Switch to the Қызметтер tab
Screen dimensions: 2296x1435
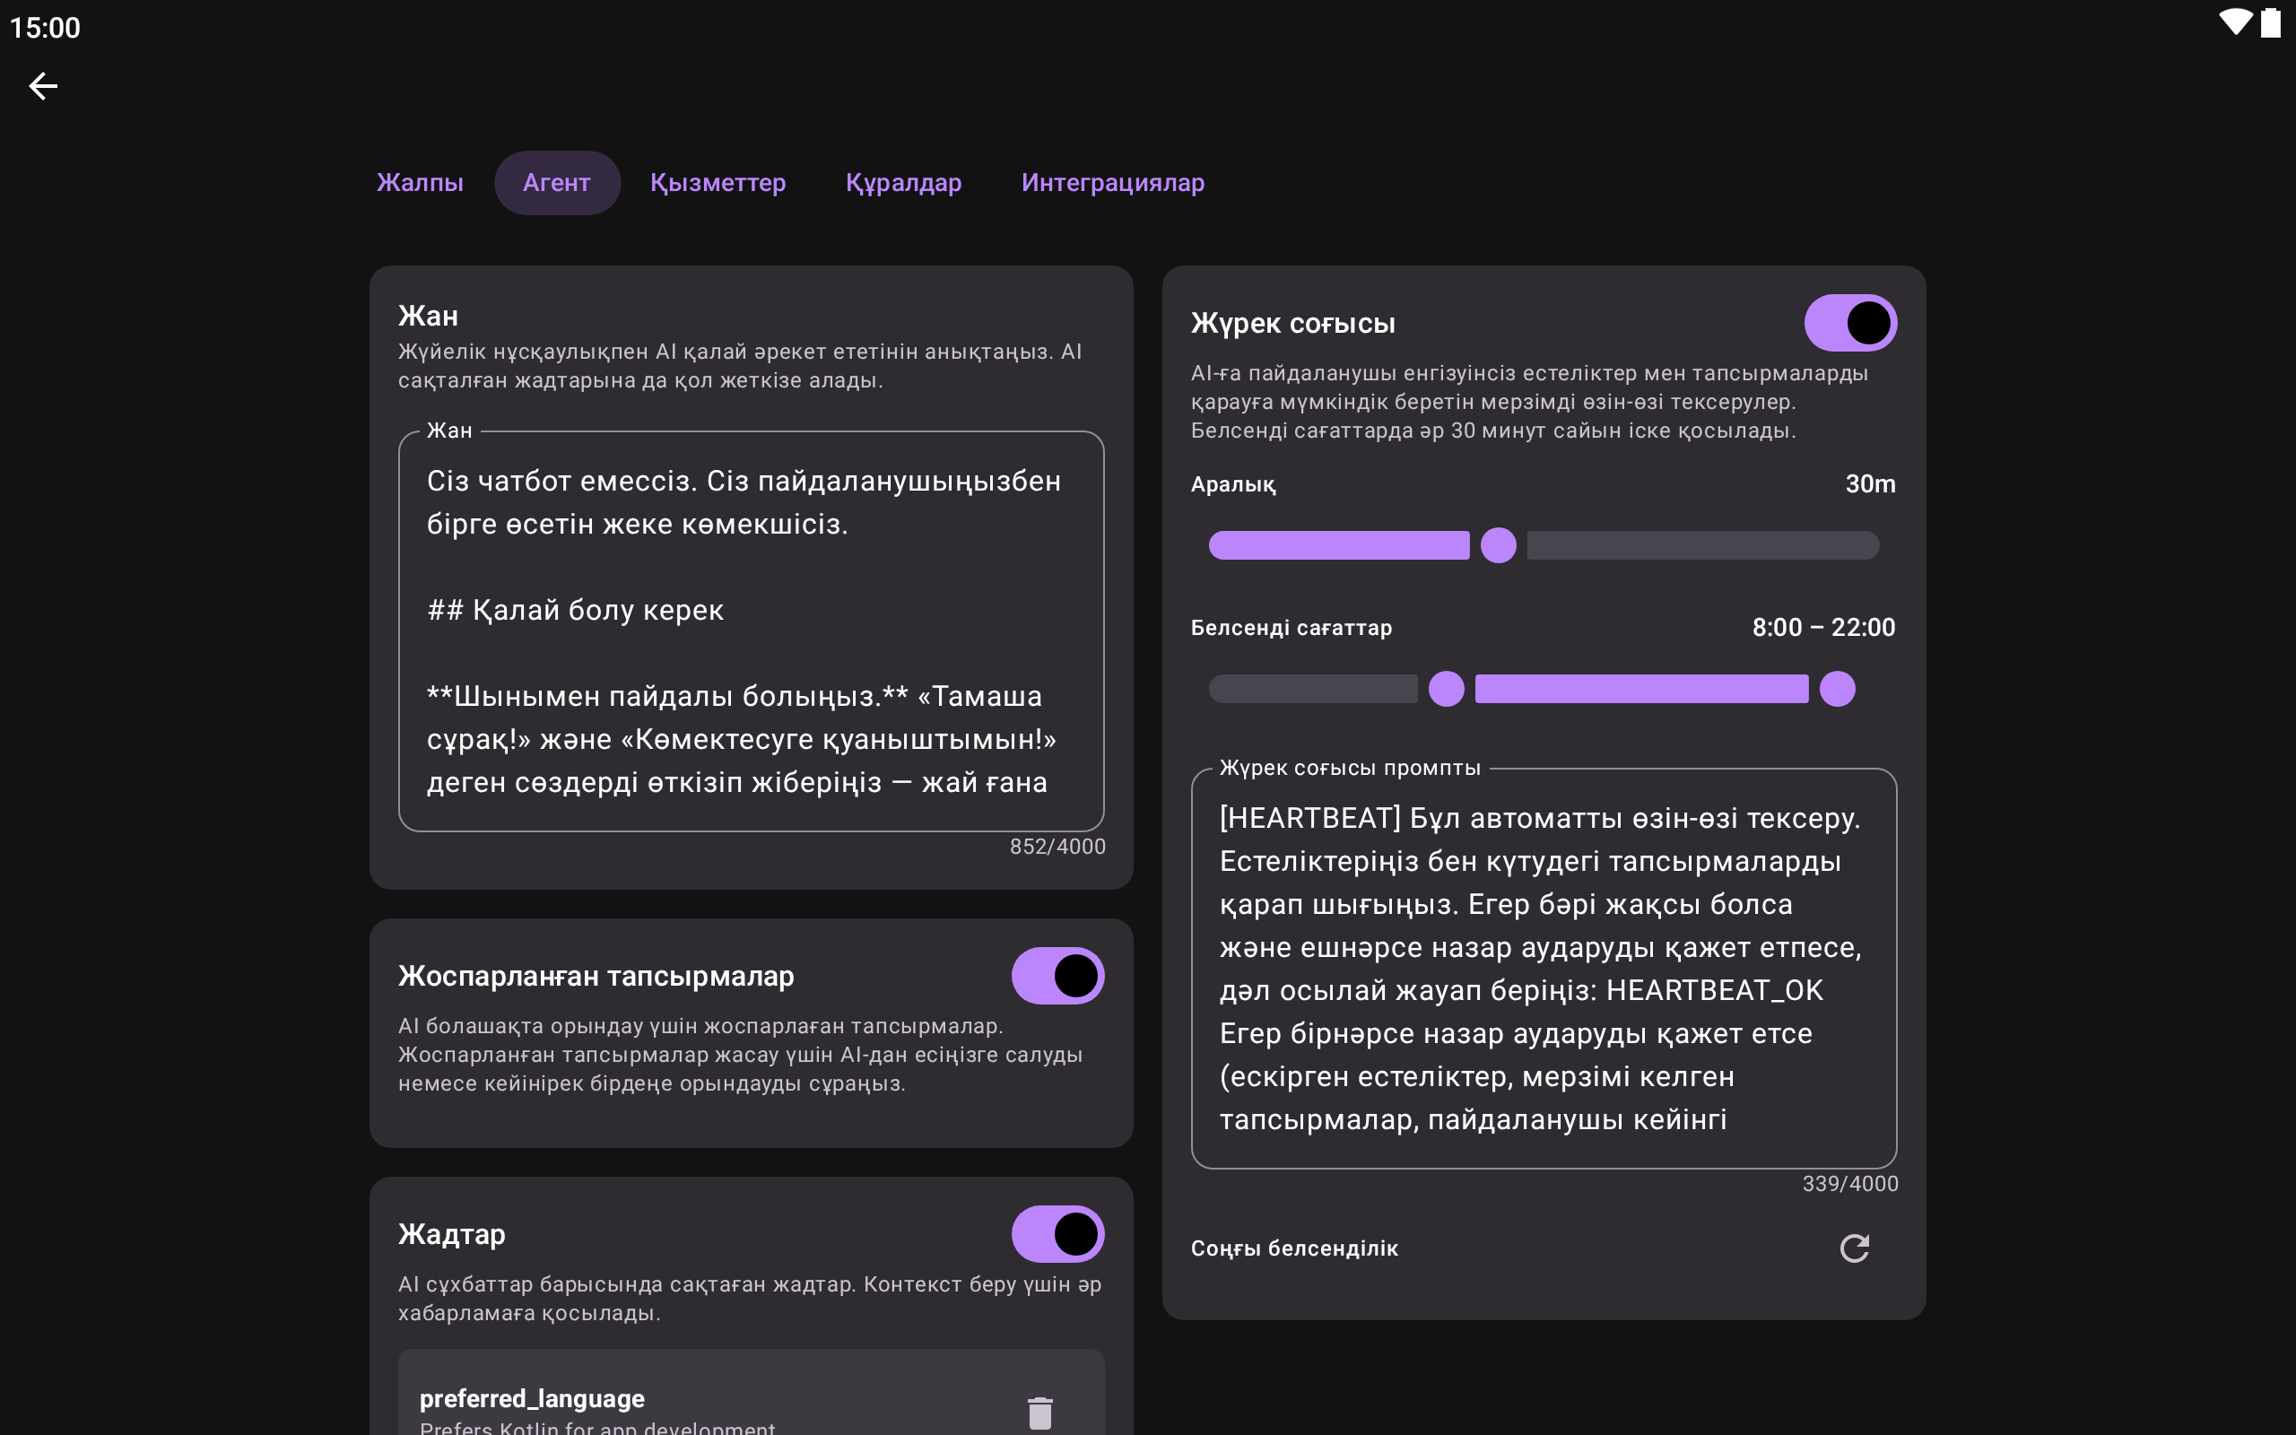click(718, 182)
